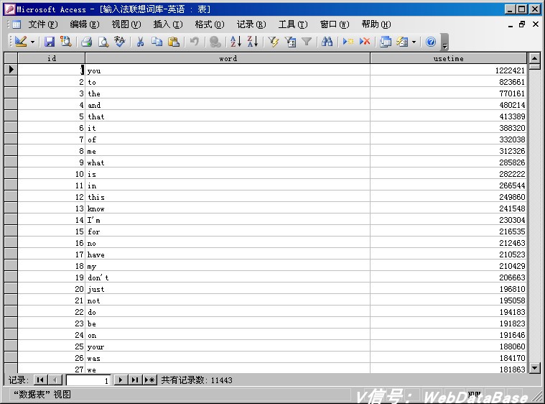
Task: Click the Find binoculars icon
Action: click(327, 42)
